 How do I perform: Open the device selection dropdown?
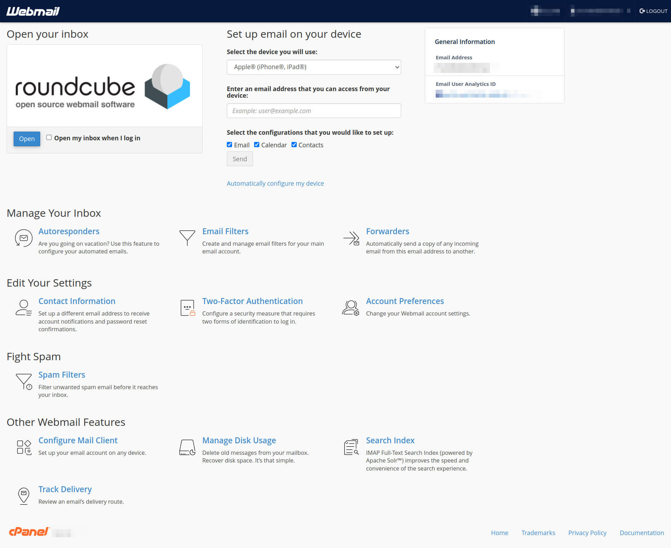point(313,67)
